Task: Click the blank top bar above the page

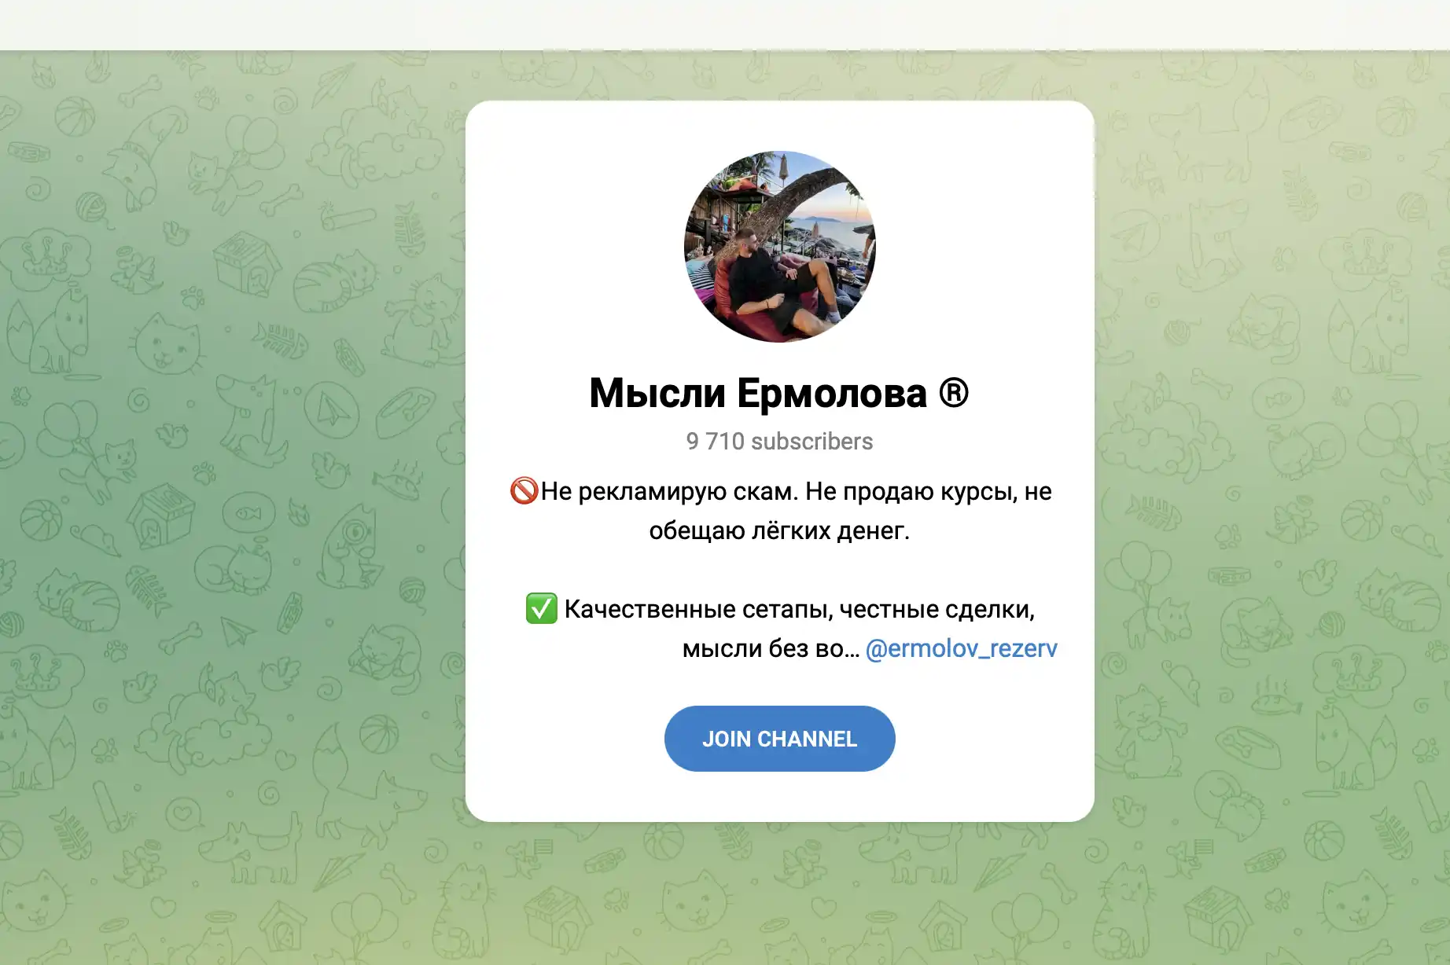Action: pos(725,25)
